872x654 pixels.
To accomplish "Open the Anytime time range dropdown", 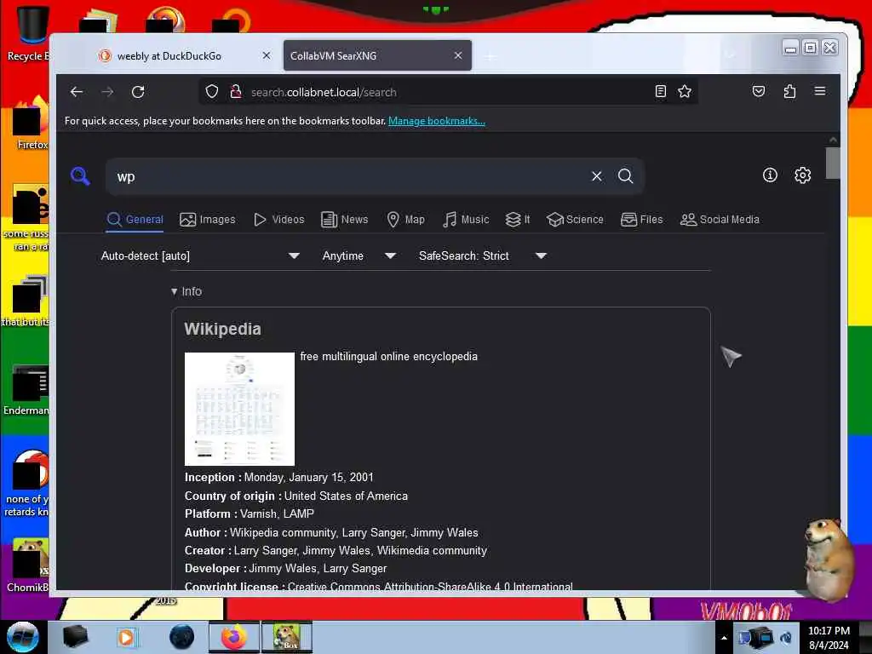I will coord(359,255).
